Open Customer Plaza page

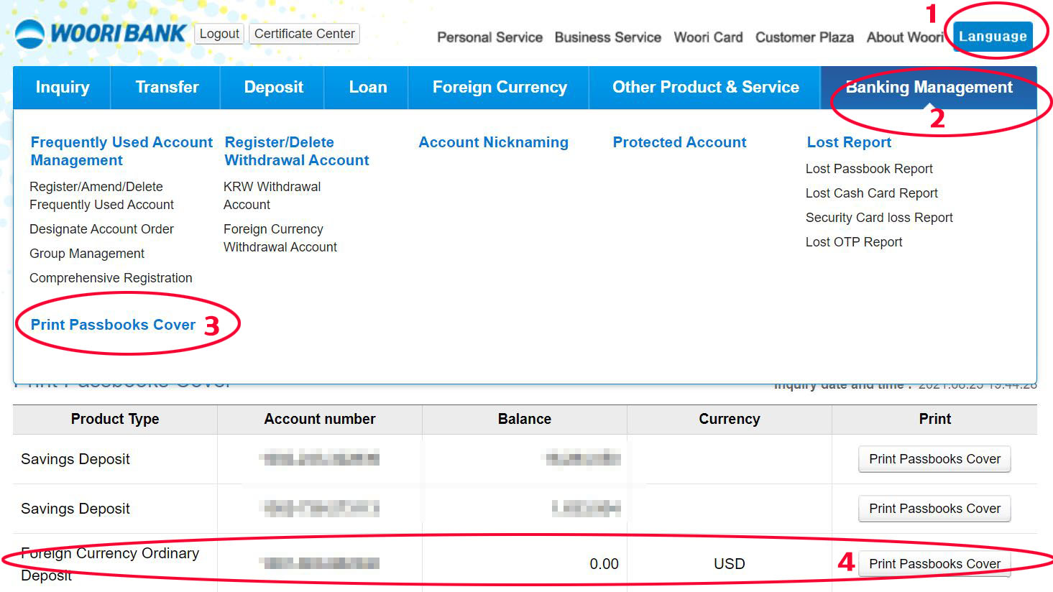[804, 37]
